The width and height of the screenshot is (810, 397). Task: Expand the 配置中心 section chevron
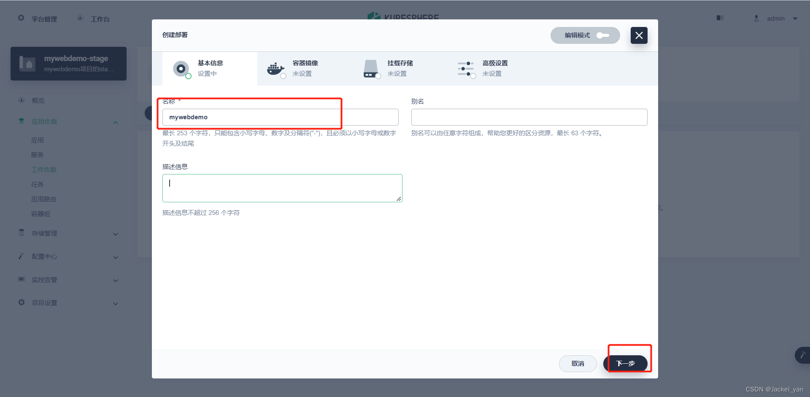[x=116, y=258]
